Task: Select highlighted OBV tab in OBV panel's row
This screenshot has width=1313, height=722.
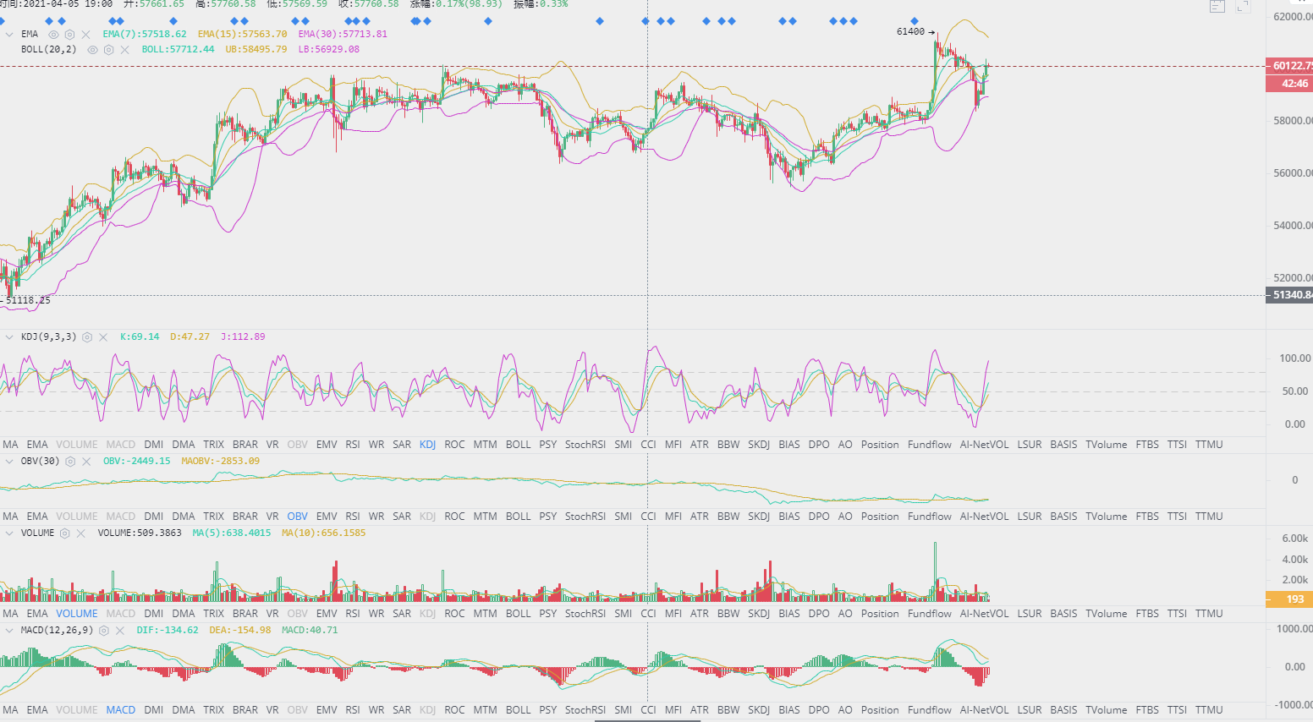Action: coord(298,517)
